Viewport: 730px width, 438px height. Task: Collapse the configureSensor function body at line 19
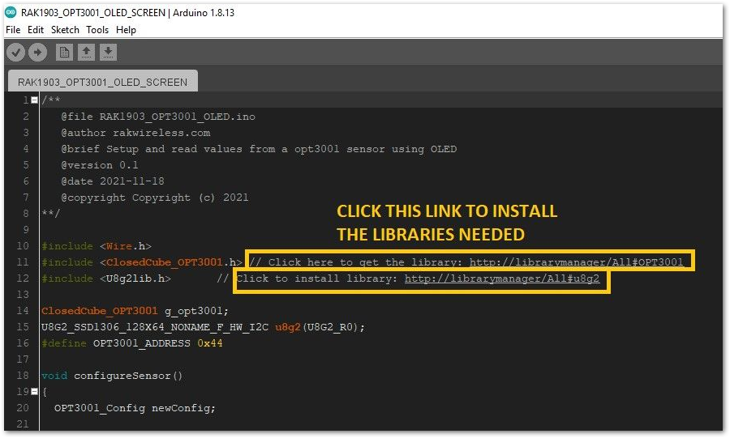pos(34,392)
